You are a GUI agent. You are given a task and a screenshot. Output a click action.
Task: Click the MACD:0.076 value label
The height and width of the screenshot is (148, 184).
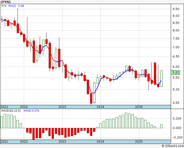point(31,111)
